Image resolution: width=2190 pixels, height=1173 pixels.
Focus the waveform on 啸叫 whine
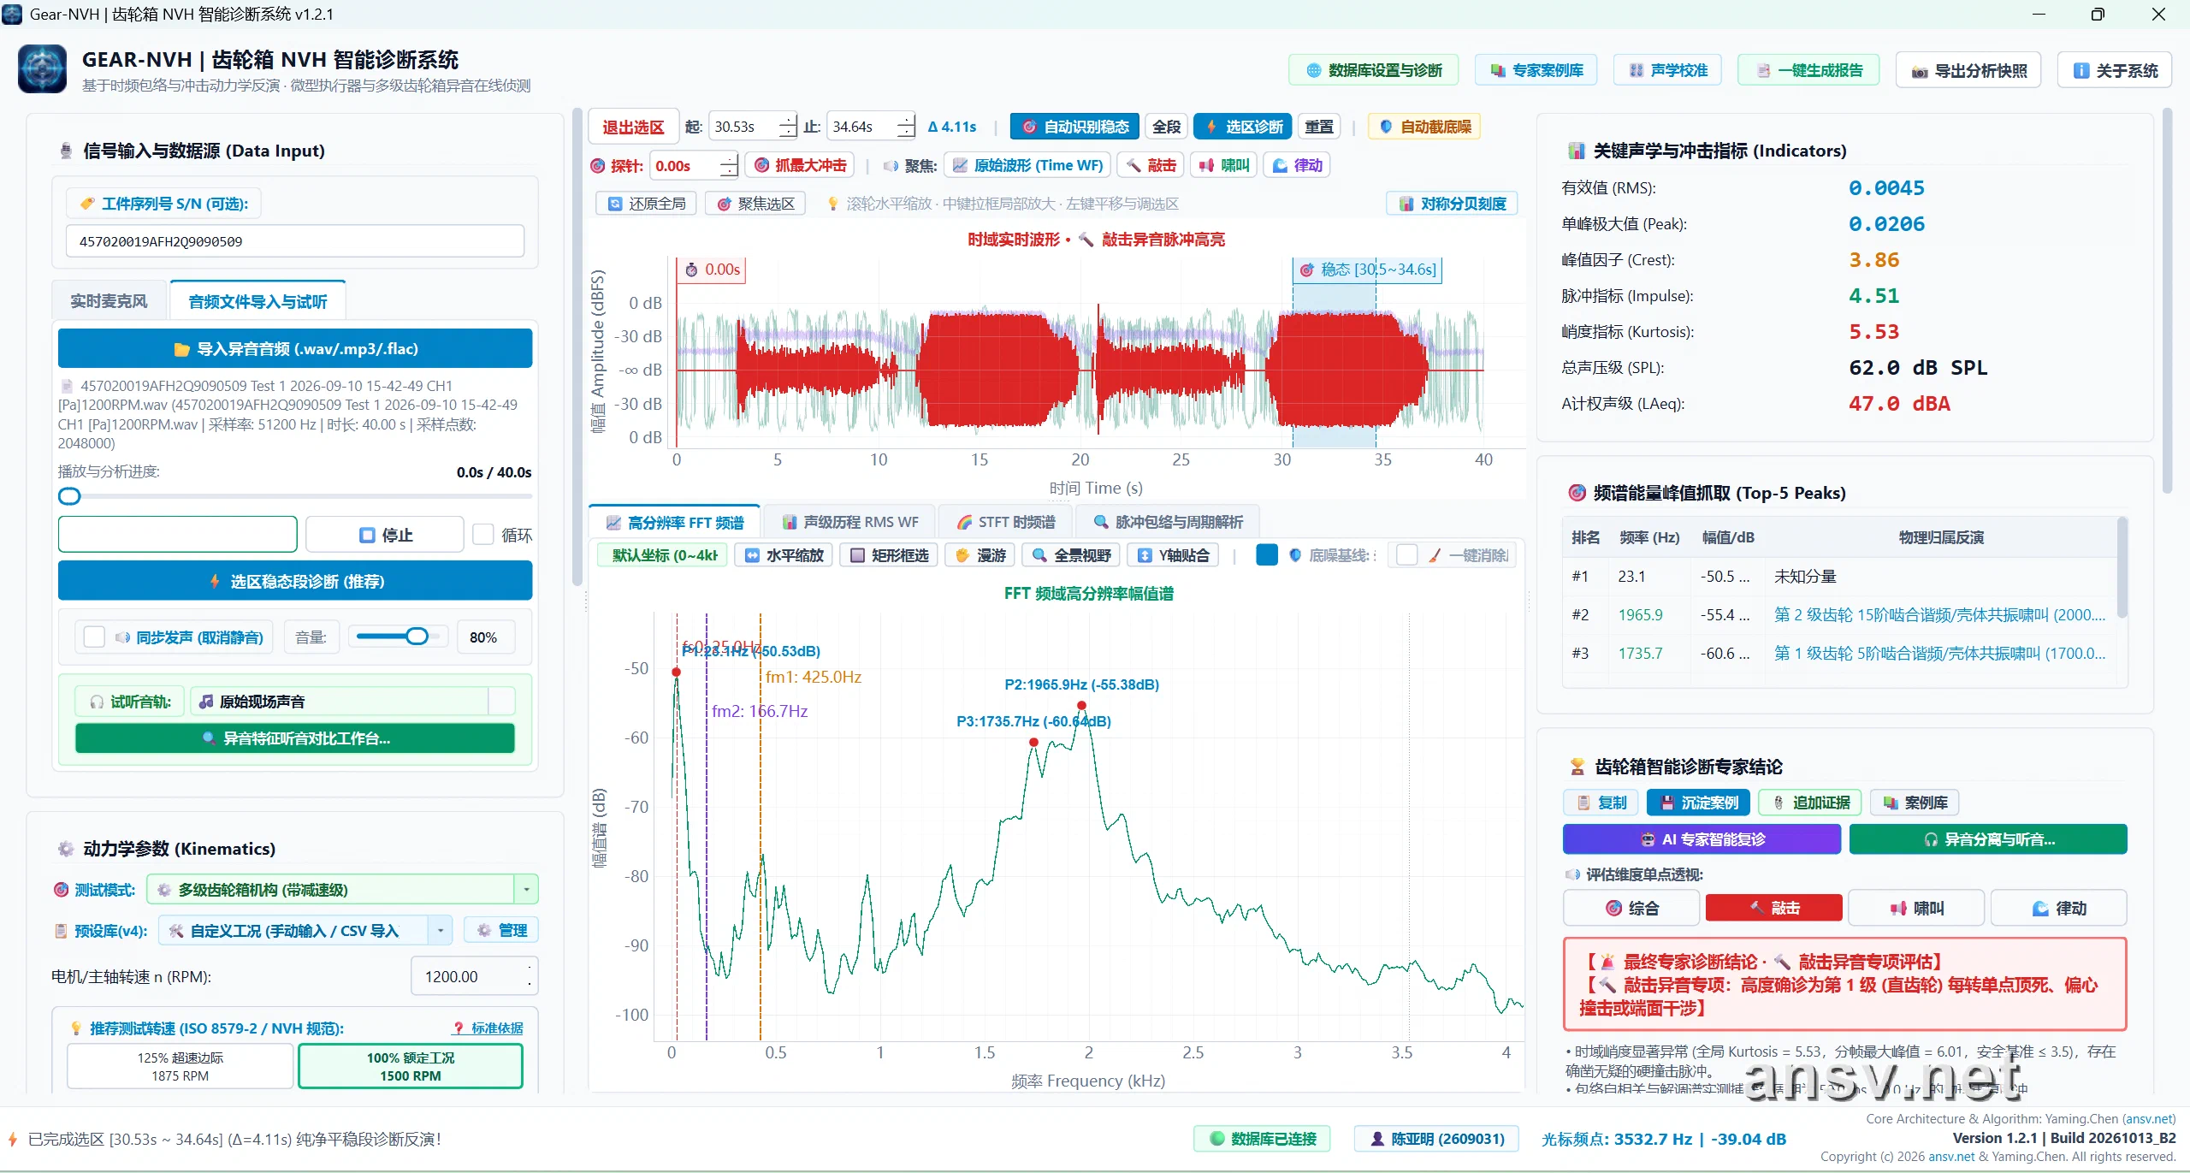1223,165
